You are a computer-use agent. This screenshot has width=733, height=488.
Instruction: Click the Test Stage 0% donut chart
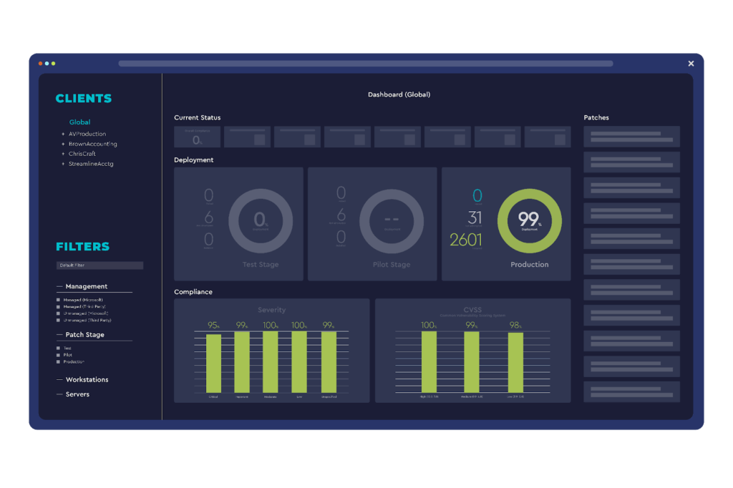pos(261,221)
